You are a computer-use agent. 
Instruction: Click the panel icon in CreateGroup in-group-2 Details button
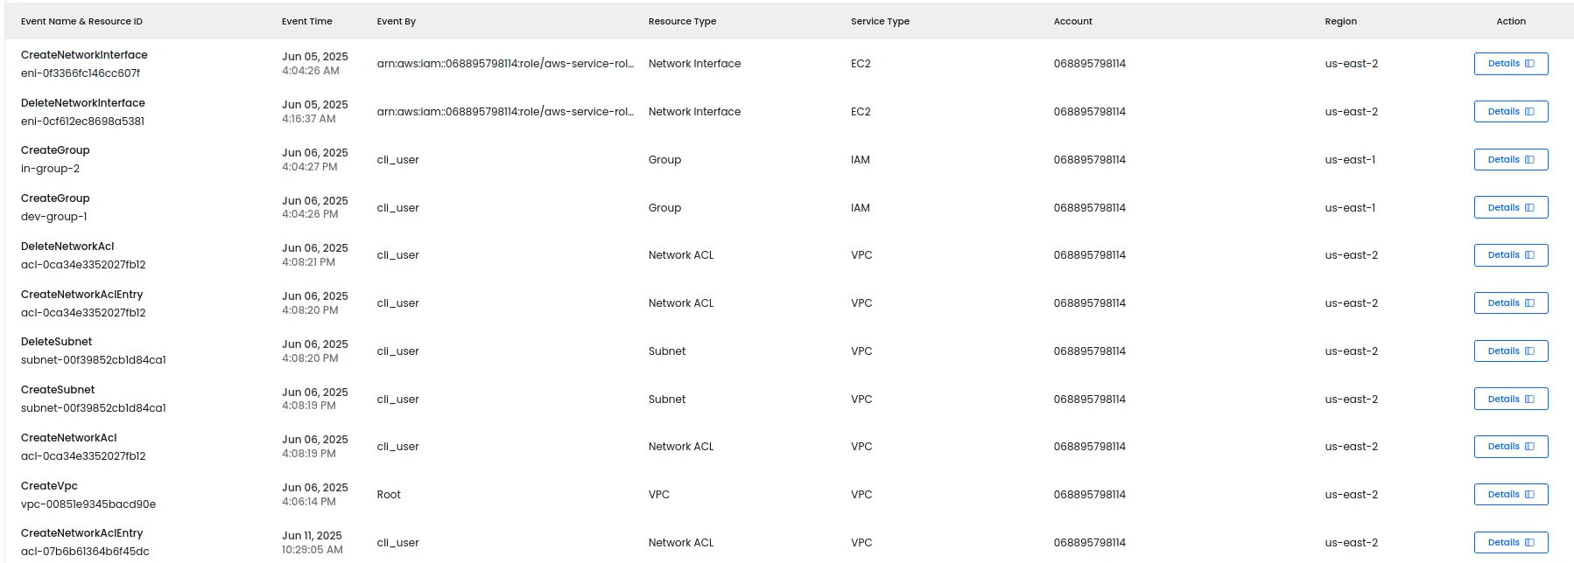coord(1529,159)
